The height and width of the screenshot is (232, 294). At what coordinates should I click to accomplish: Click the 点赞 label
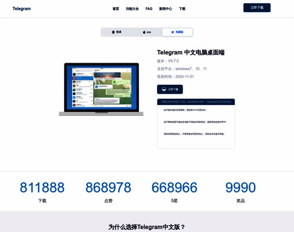click(108, 201)
